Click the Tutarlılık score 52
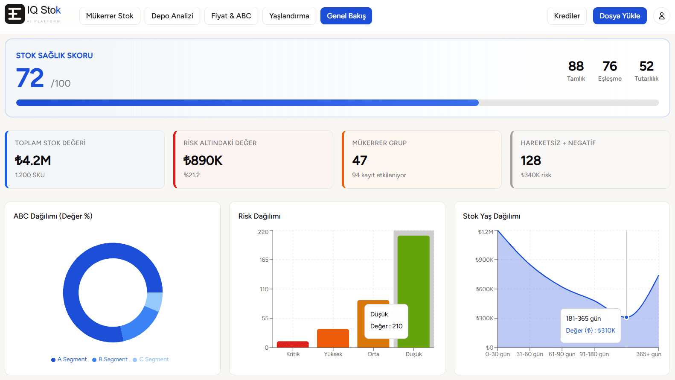The height and width of the screenshot is (380, 675). click(x=646, y=66)
